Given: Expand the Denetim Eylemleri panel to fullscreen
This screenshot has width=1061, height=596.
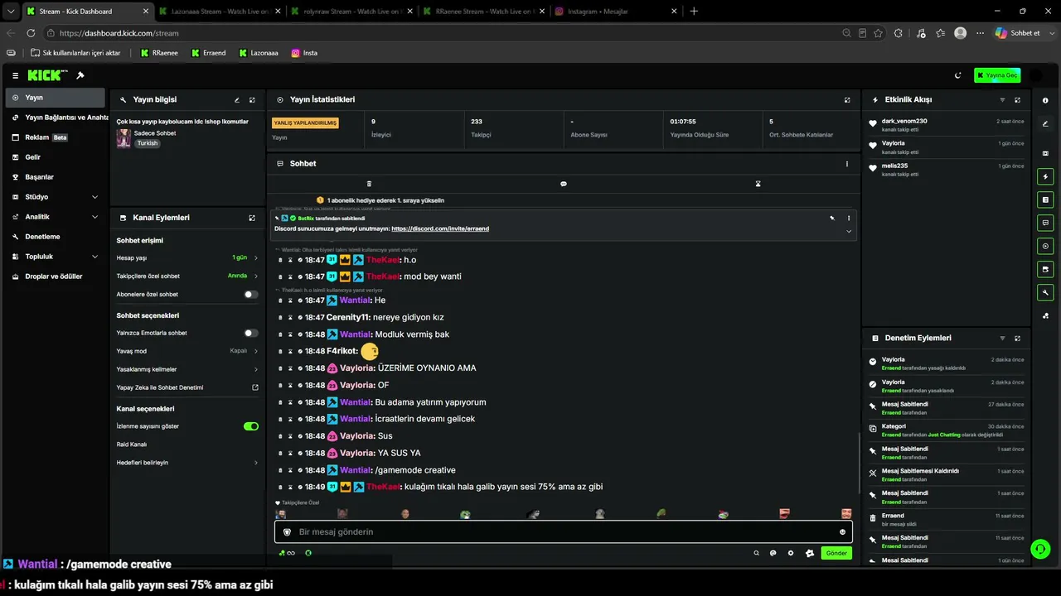Looking at the screenshot, I should tap(1018, 339).
